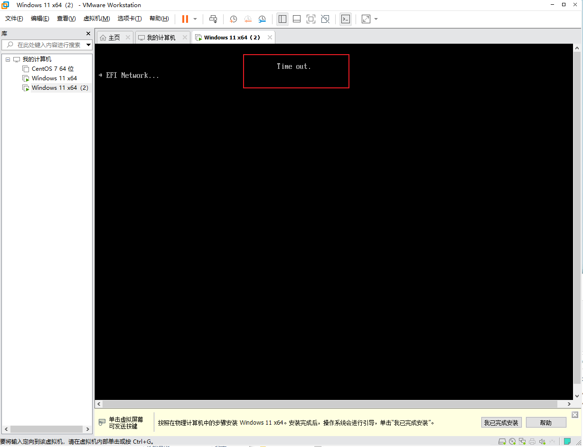This screenshot has height=447, width=583.
Task: Dismiss the yellow installation hint bar
Action: point(575,415)
